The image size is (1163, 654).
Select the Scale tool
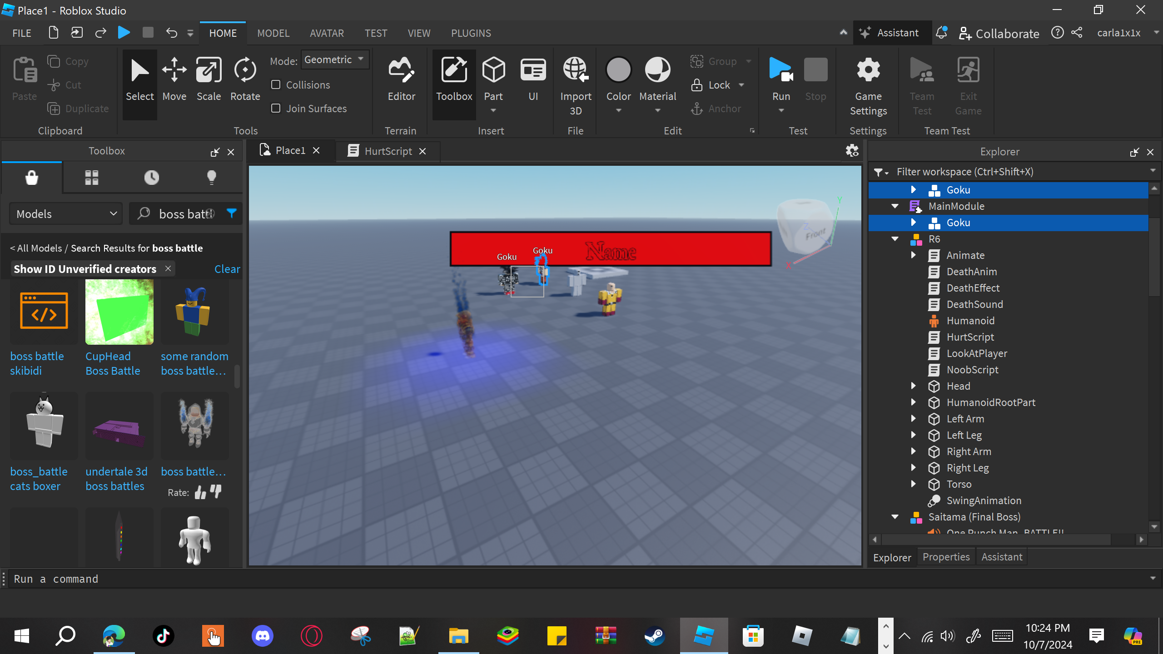[209, 79]
